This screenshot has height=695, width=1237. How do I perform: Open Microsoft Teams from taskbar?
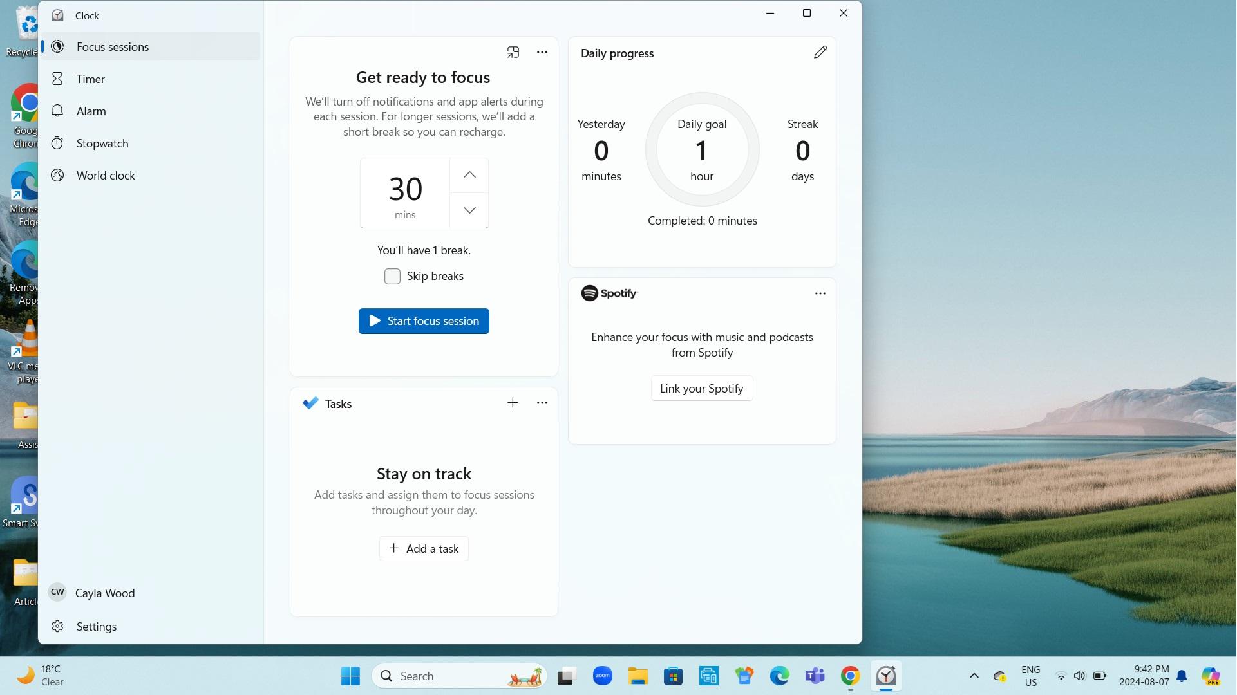tap(815, 676)
